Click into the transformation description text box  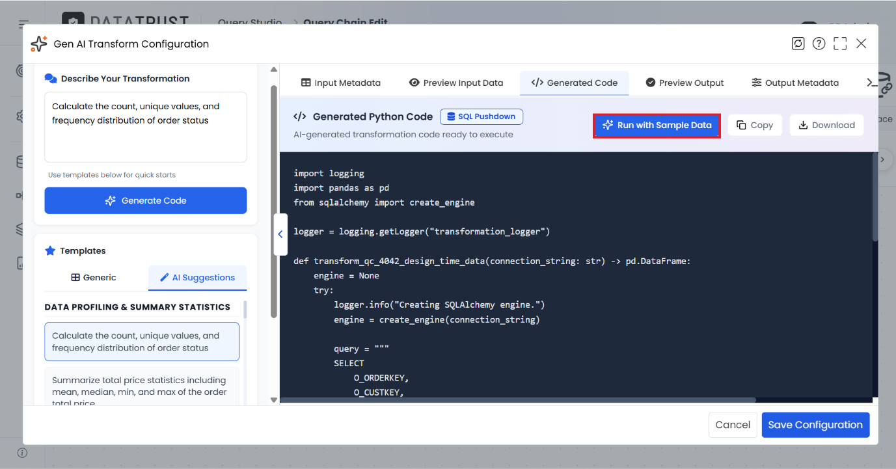(146, 127)
